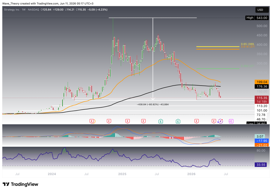
Task: Click the 1d 18h countdown label
Action: (x=262, y=102)
